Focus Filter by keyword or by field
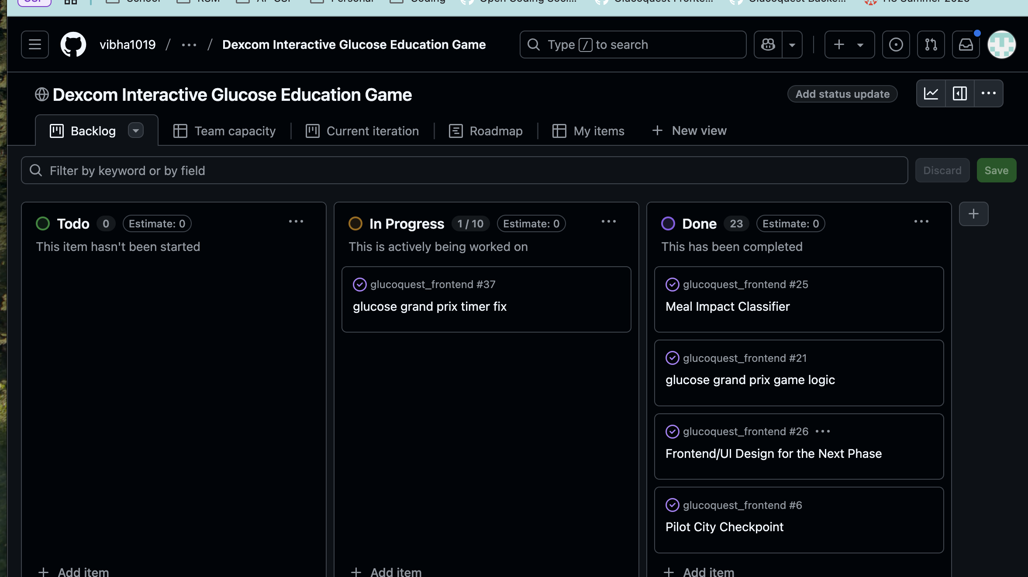Viewport: 1028px width, 577px height. (464, 170)
